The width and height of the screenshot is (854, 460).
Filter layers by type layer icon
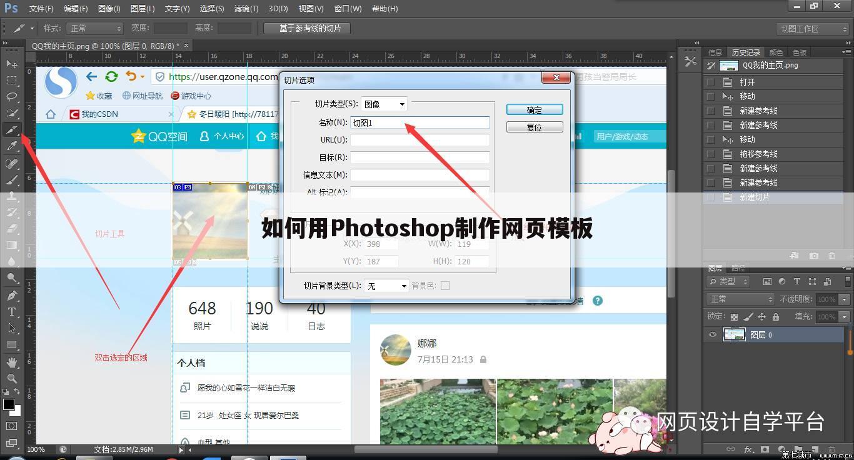pos(797,282)
